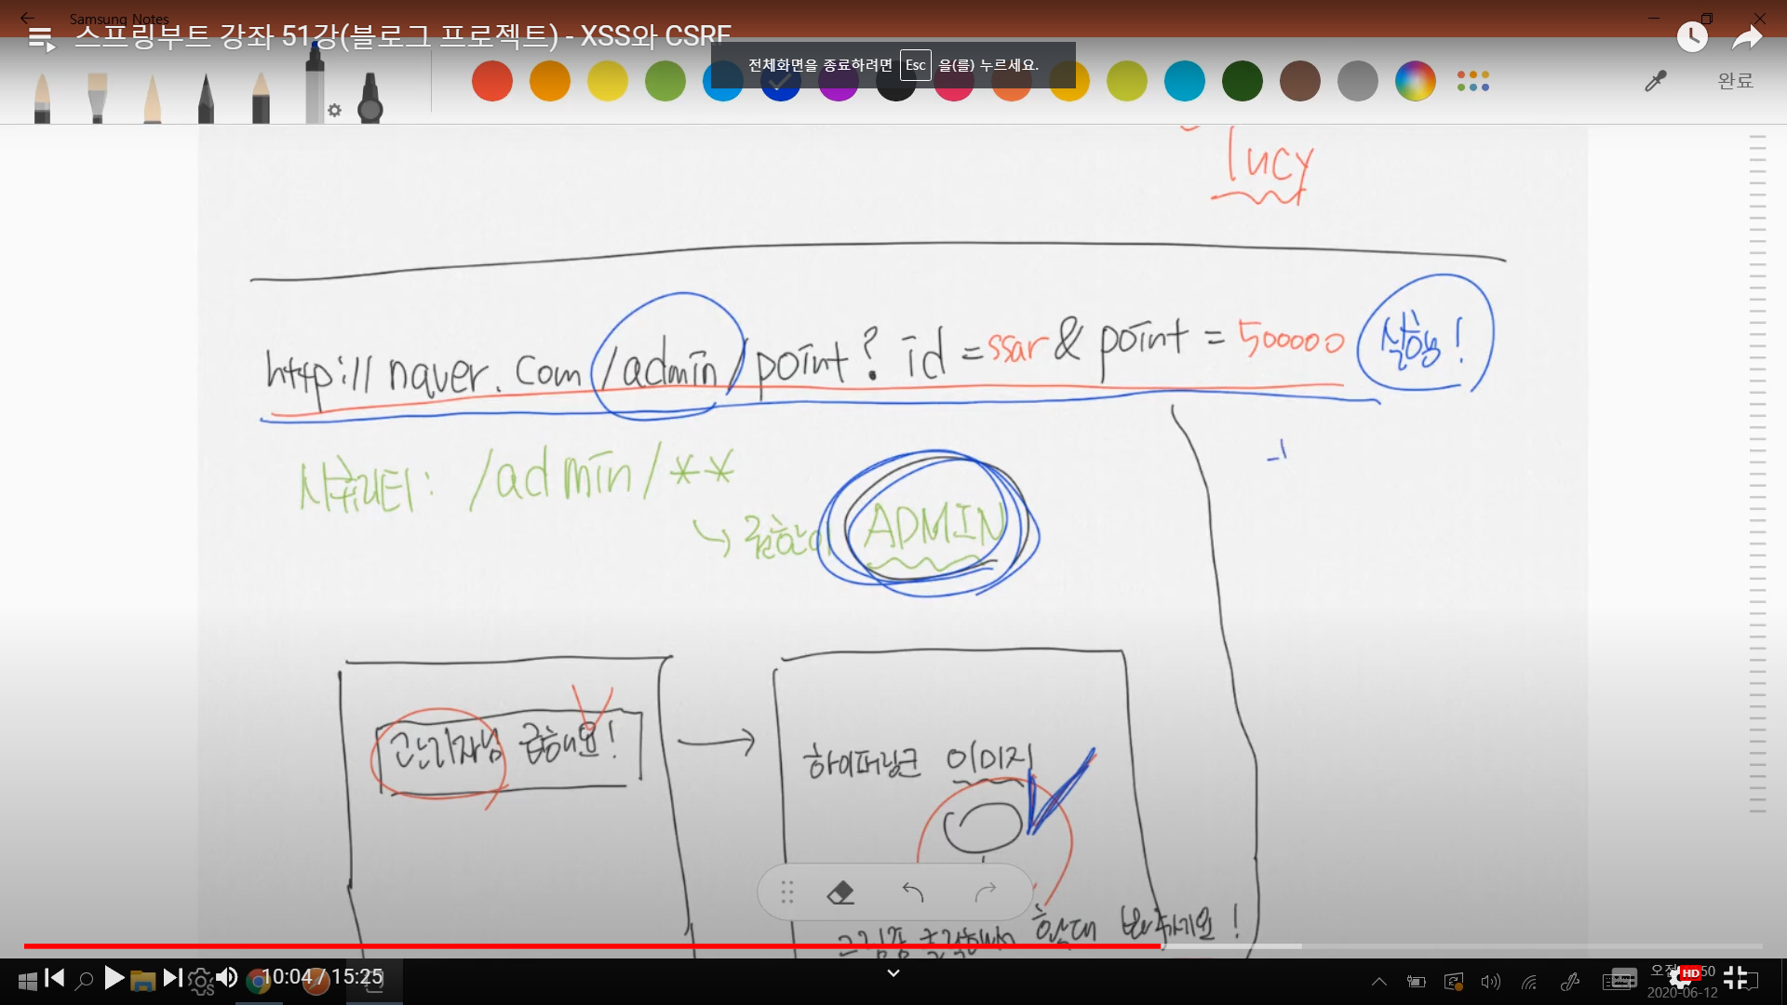
Task: Click the Watch Later clock icon
Action: click(x=1691, y=37)
